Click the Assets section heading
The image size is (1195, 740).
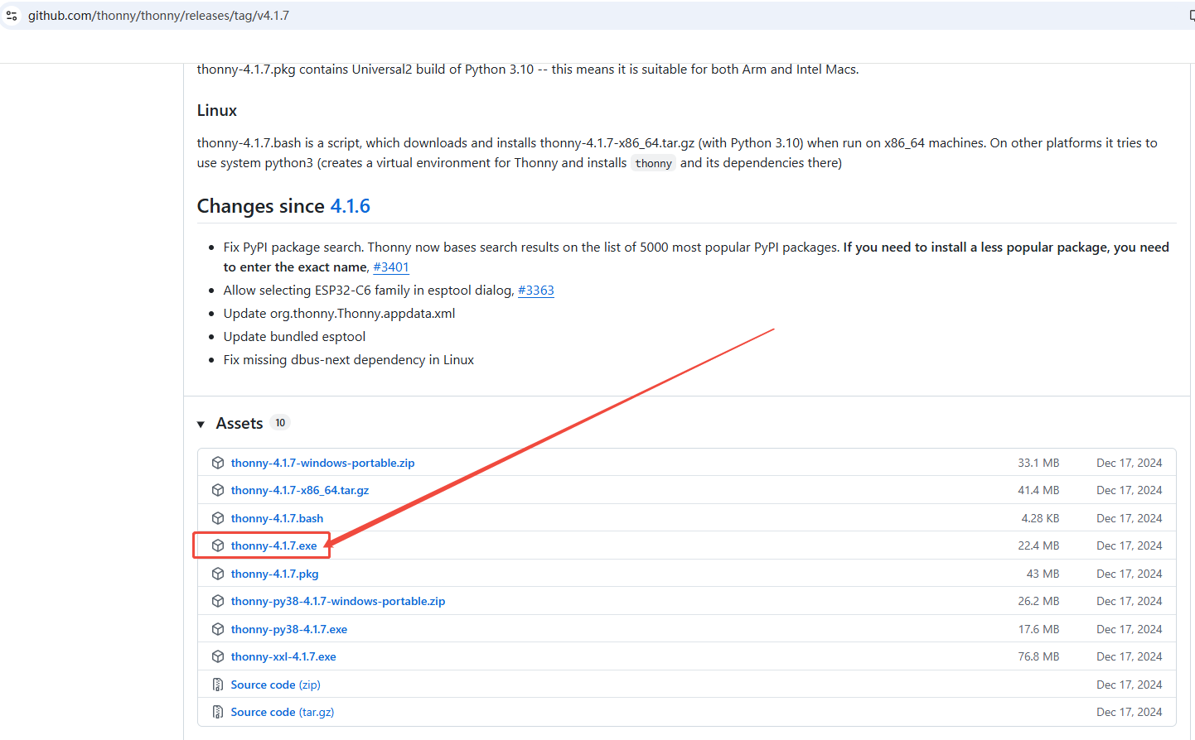coord(239,423)
